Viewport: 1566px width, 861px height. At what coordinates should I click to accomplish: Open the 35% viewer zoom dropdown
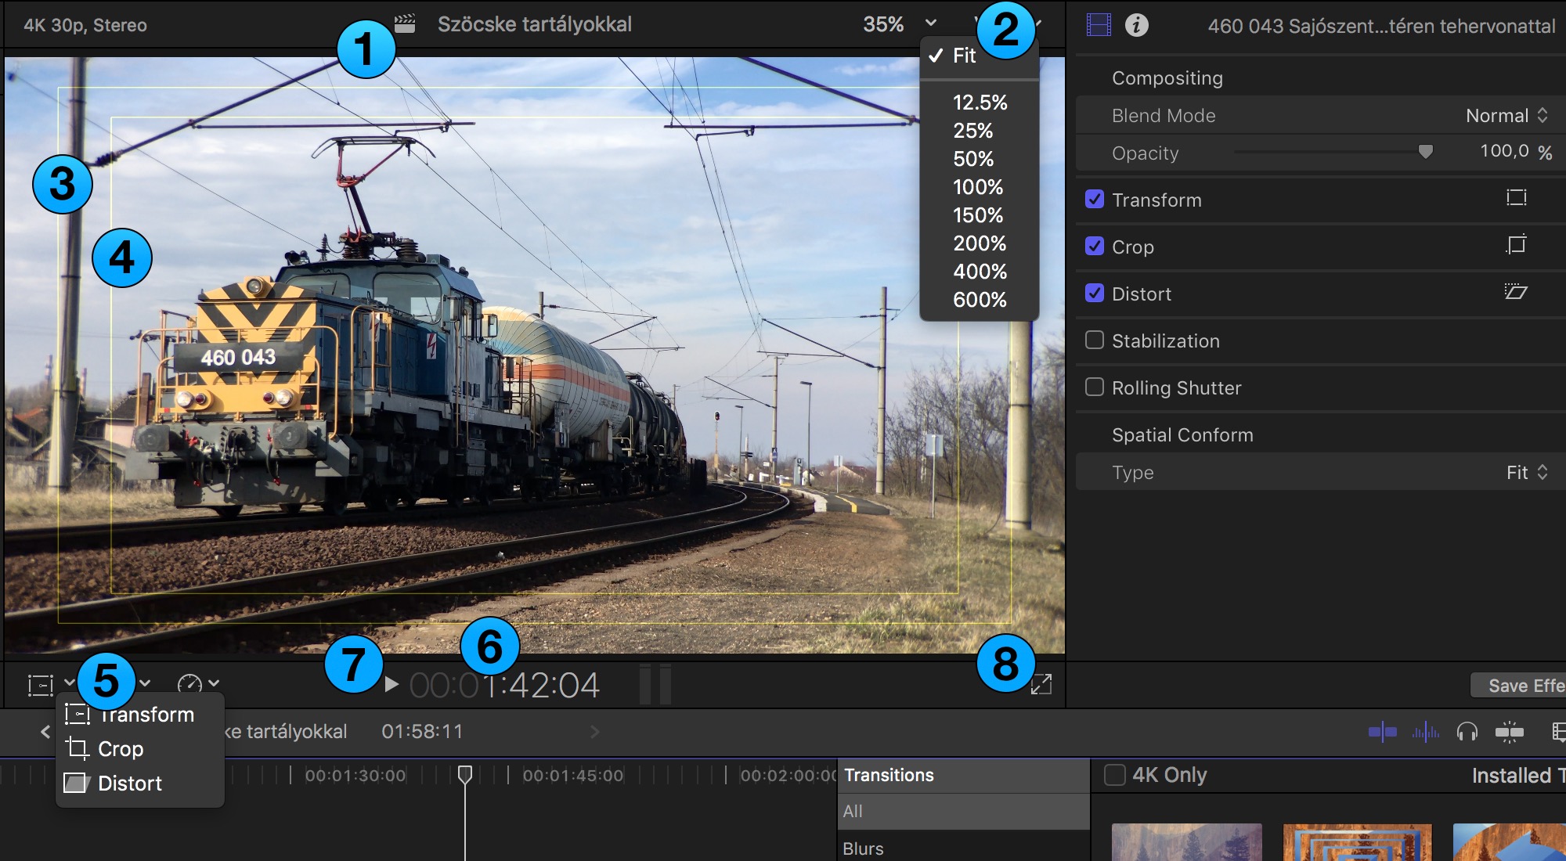pos(900,24)
